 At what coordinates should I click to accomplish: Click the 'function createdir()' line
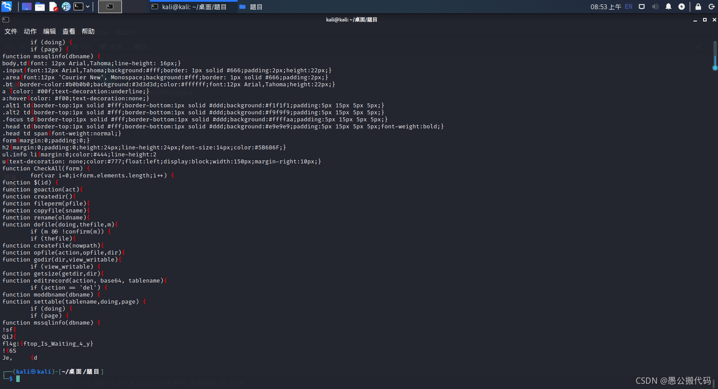click(x=39, y=197)
